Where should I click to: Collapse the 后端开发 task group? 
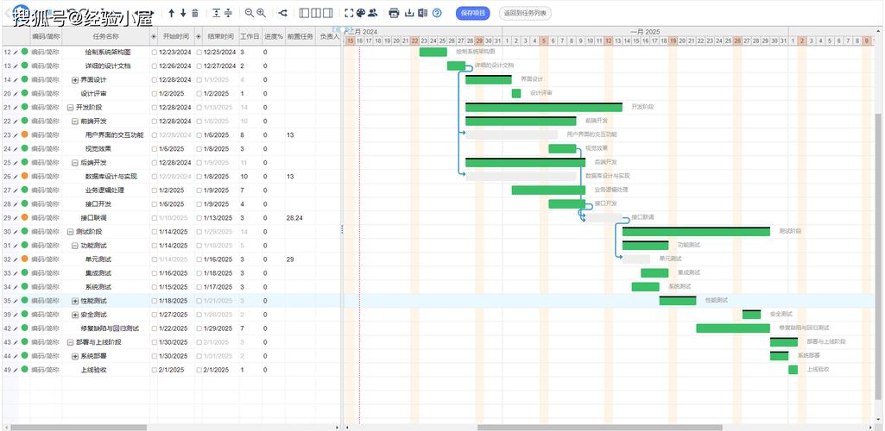click(x=75, y=163)
